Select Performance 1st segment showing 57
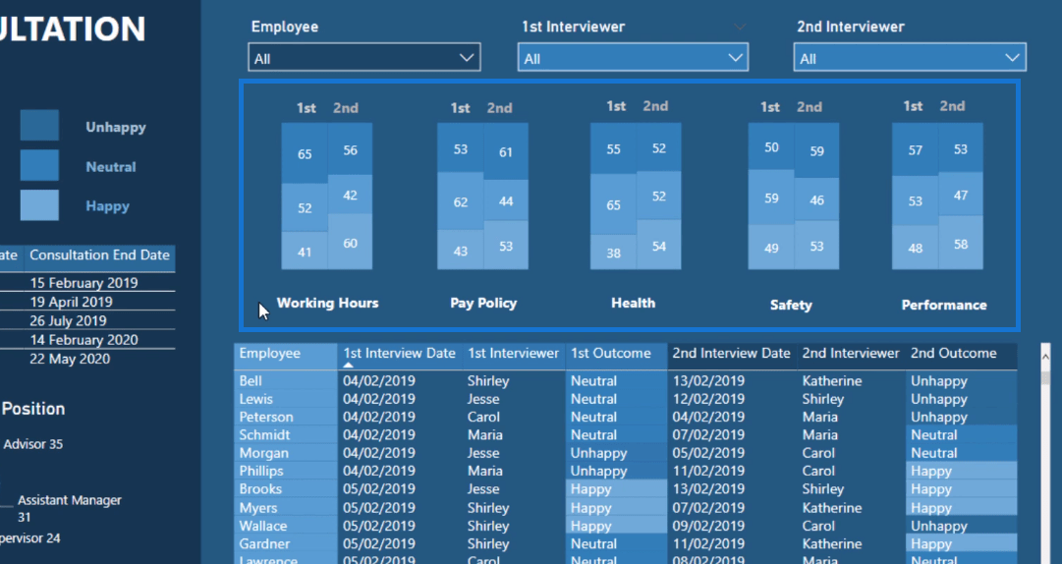This screenshot has height=564, width=1062. (915, 149)
